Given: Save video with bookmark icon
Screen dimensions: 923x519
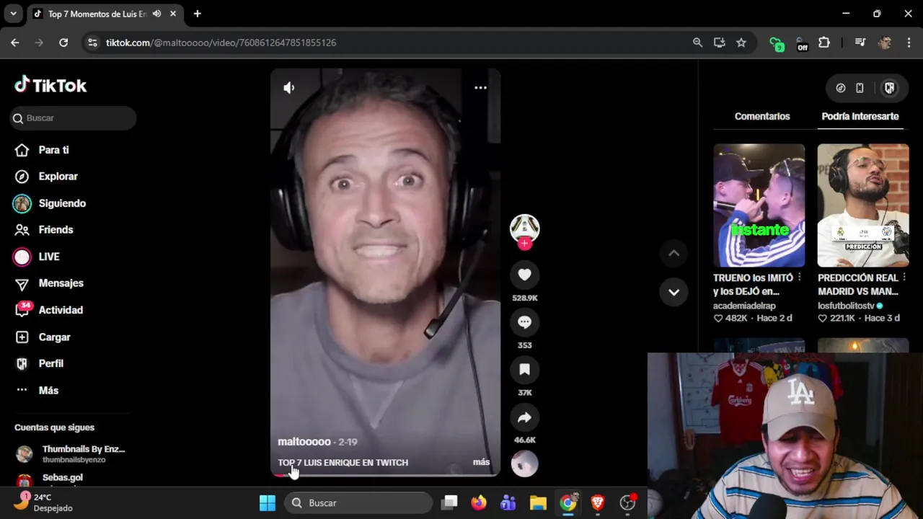Looking at the screenshot, I should click(524, 370).
